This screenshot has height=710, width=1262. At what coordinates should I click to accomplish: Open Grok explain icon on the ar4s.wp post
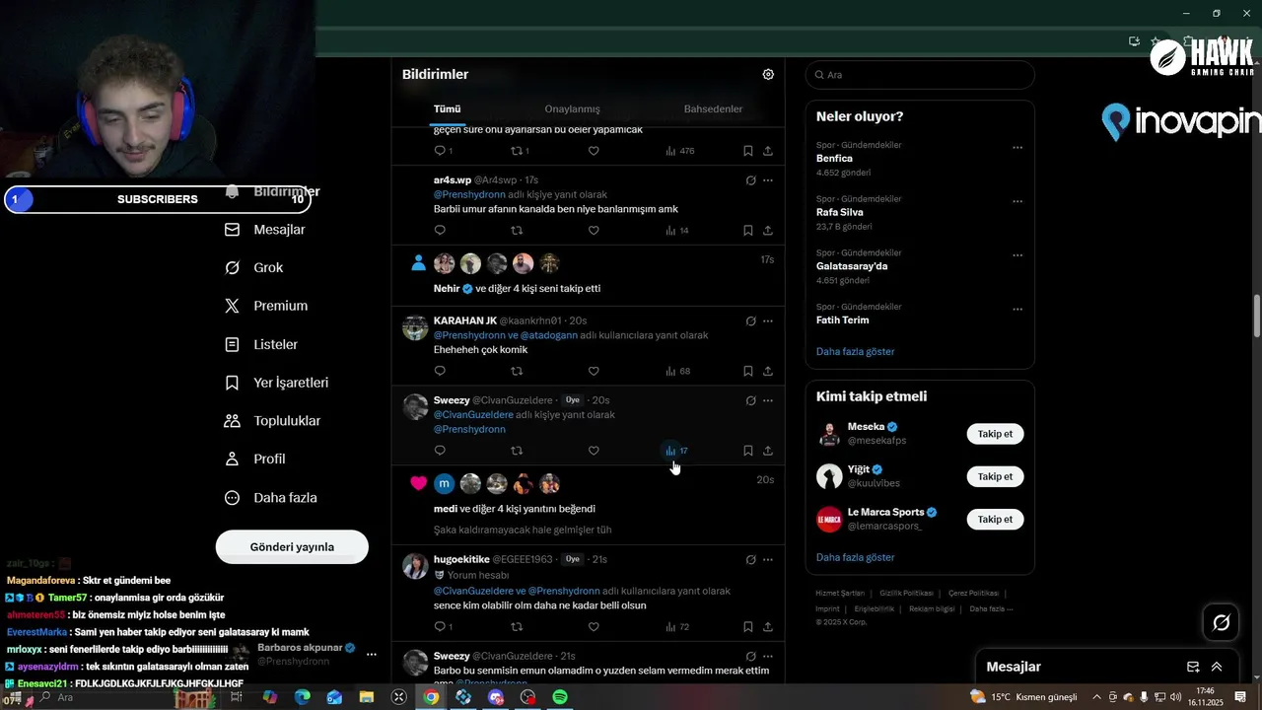pyautogui.click(x=750, y=180)
